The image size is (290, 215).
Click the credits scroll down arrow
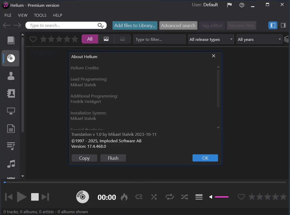click(218, 128)
